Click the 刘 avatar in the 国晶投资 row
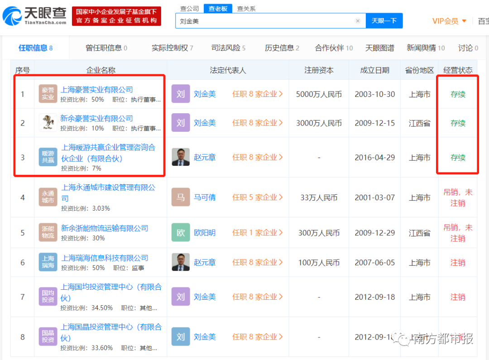The height and width of the screenshot is (360, 489). click(181, 336)
